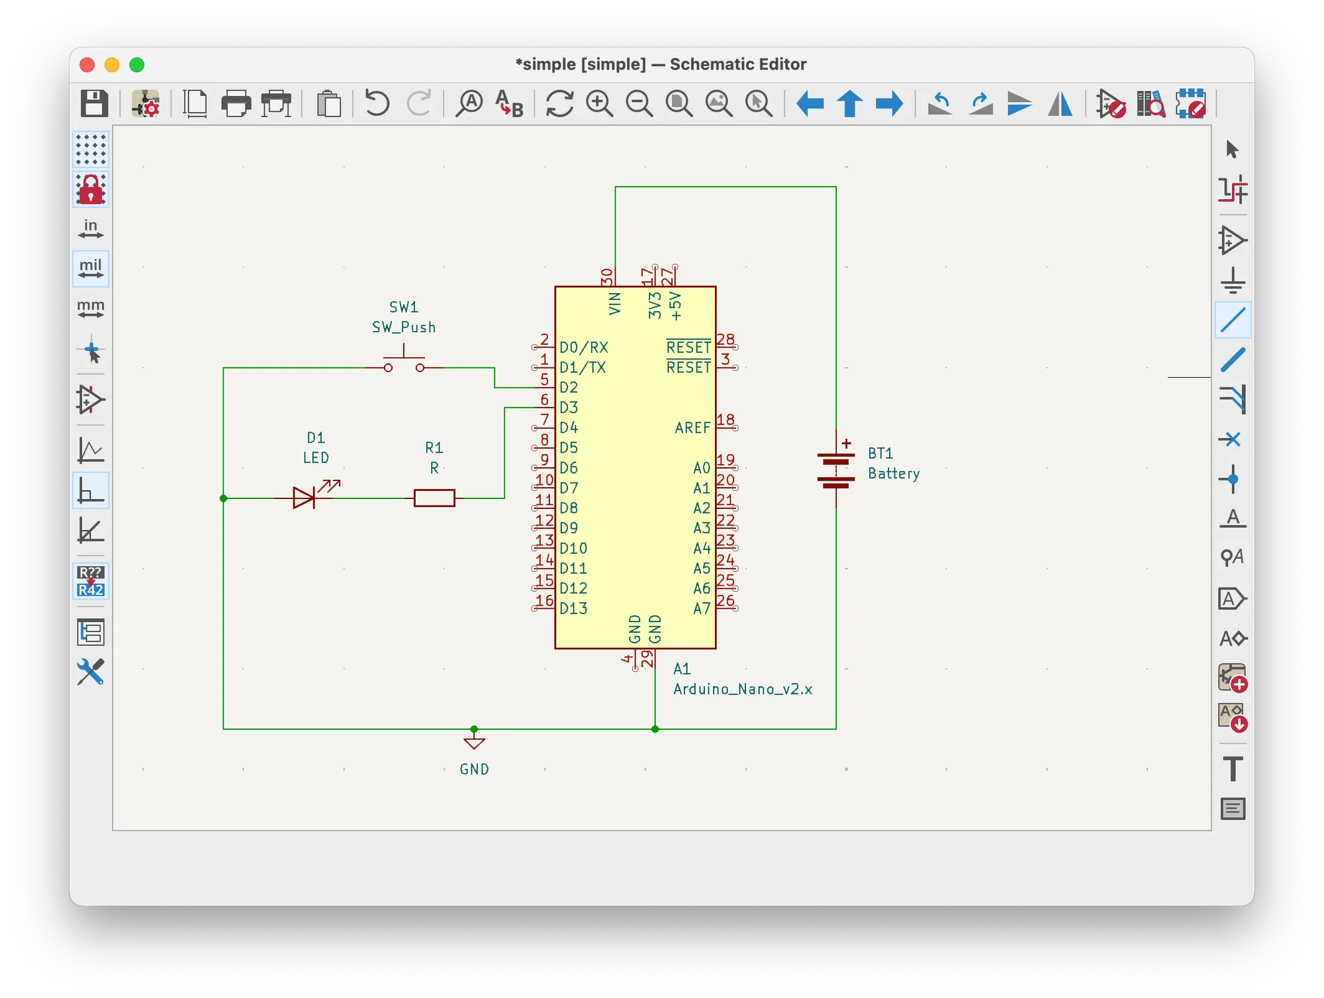
Task: Select the Add Bus tool
Action: click(1232, 359)
